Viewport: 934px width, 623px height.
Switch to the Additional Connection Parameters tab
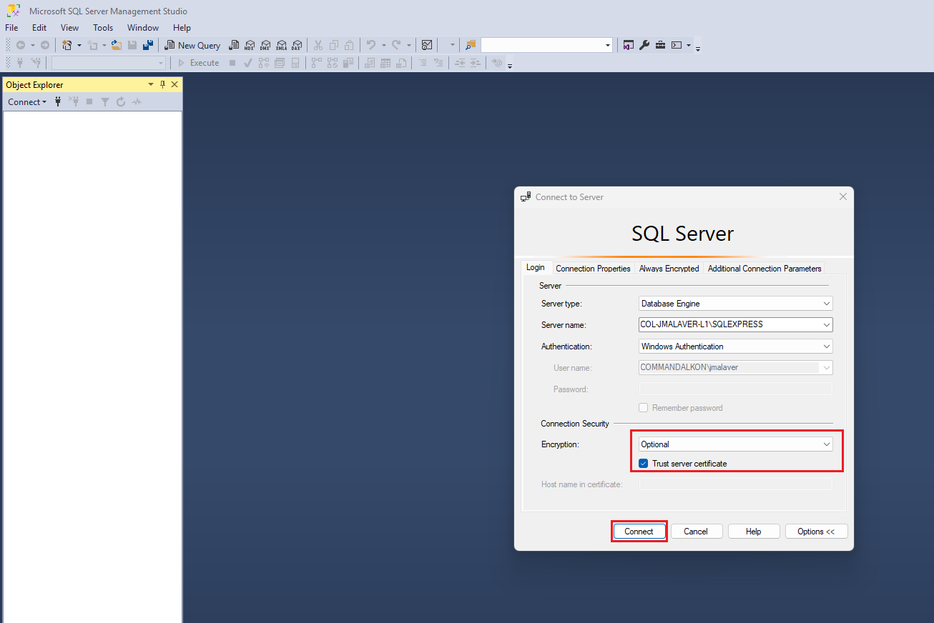coord(765,269)
